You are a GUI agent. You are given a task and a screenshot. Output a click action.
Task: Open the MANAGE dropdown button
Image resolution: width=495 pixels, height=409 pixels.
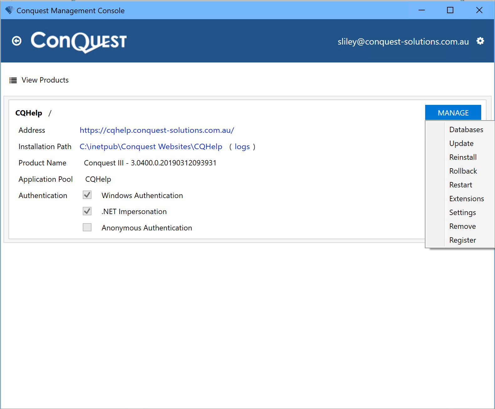tap(453, 113)
